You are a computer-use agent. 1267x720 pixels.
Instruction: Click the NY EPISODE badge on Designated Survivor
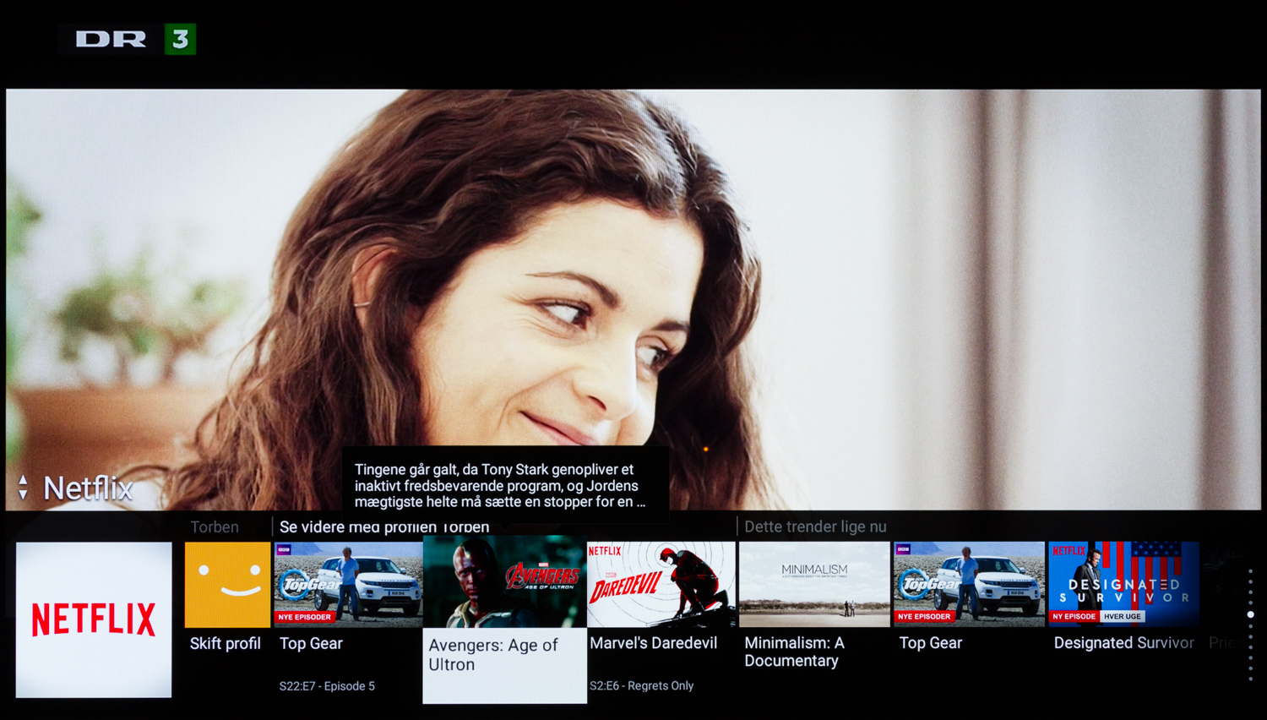[1074, 617]
